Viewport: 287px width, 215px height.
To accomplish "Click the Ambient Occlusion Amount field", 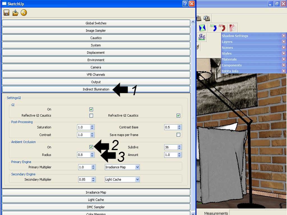I will click(171, 155).
